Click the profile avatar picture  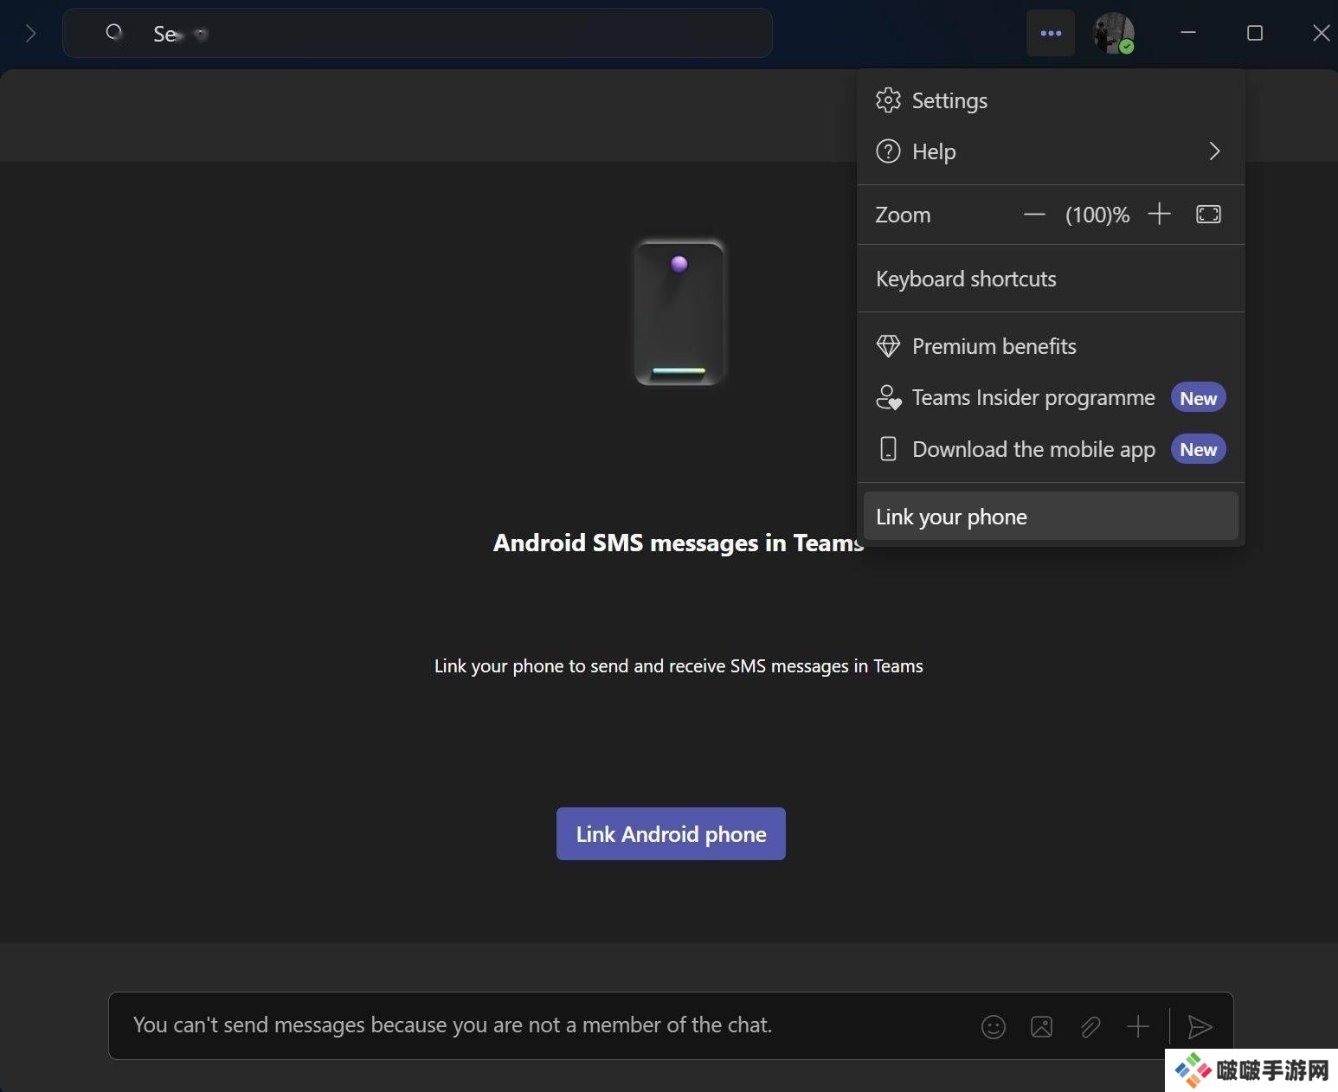pos(1113,34)
